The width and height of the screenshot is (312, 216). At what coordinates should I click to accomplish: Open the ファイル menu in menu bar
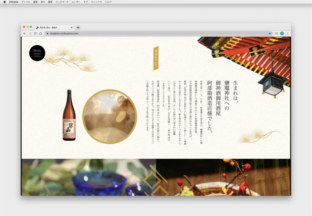[26, 2]
